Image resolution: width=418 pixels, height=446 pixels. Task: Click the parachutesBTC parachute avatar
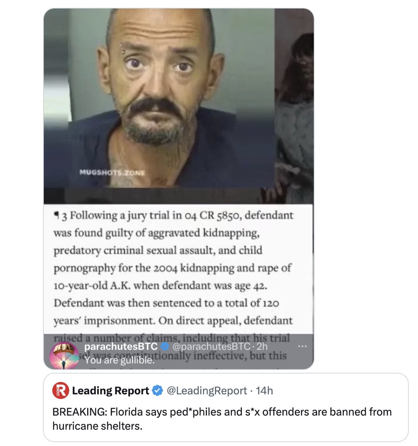tap(64, 356)
